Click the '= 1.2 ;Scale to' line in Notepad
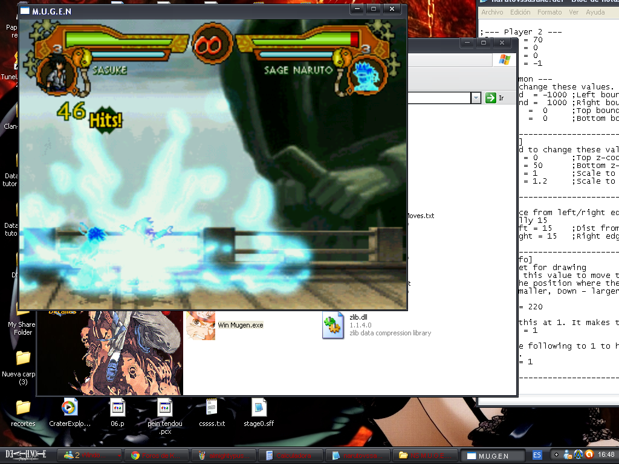Screen dimensions: 619x464 point(569,181)
